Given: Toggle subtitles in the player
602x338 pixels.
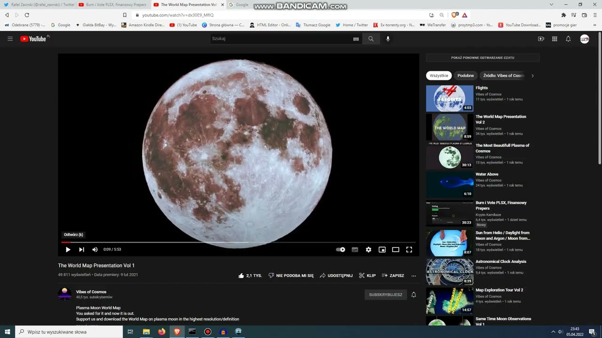Looking at the screenshot, I should 355,250.
